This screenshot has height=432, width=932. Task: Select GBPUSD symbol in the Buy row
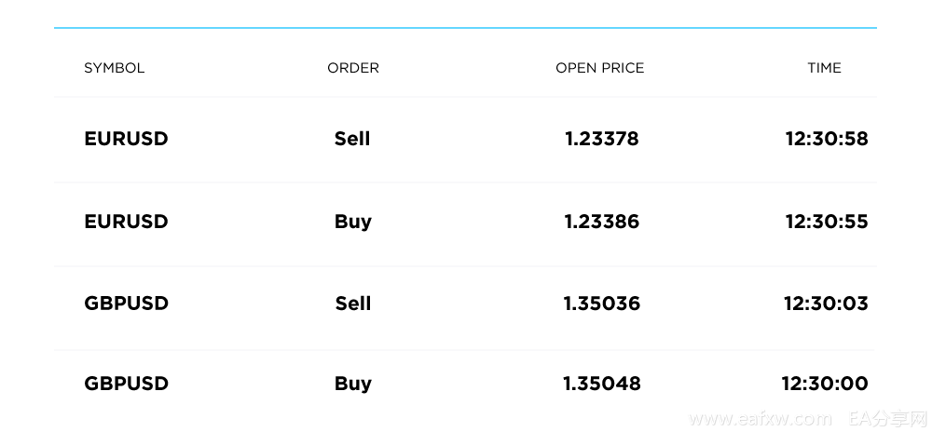pos(126,384)
